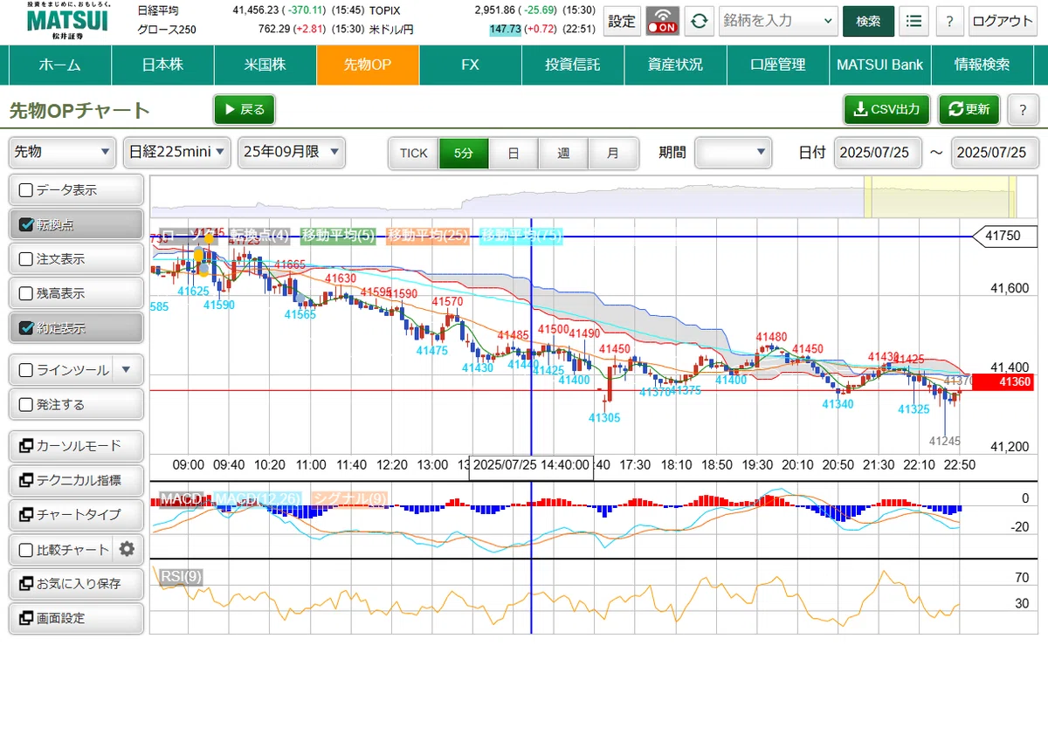Click the 2025/07/25 14:40:00 cursor time label
1048x755 pixels.
pyautogui.click(x=531, y=466)
